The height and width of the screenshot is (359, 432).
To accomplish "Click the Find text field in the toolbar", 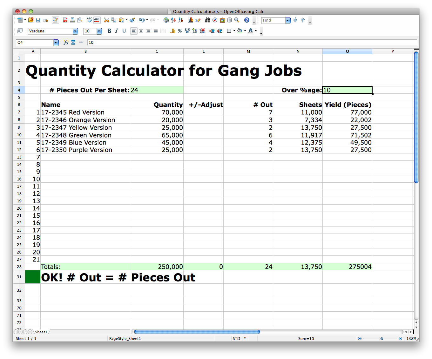I will click(273, 20).
